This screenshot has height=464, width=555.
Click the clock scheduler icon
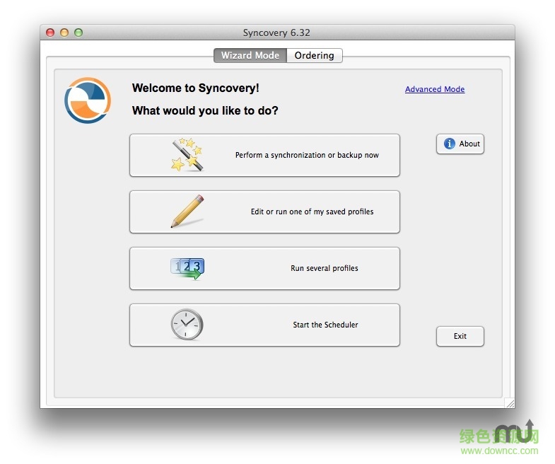pyautogui.click(x=187, y=325)
